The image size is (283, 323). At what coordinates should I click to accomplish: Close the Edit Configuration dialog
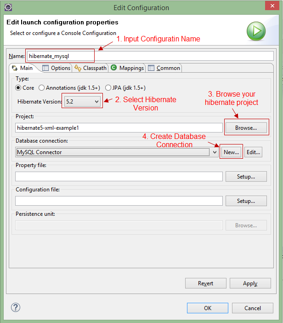point(272,6)
